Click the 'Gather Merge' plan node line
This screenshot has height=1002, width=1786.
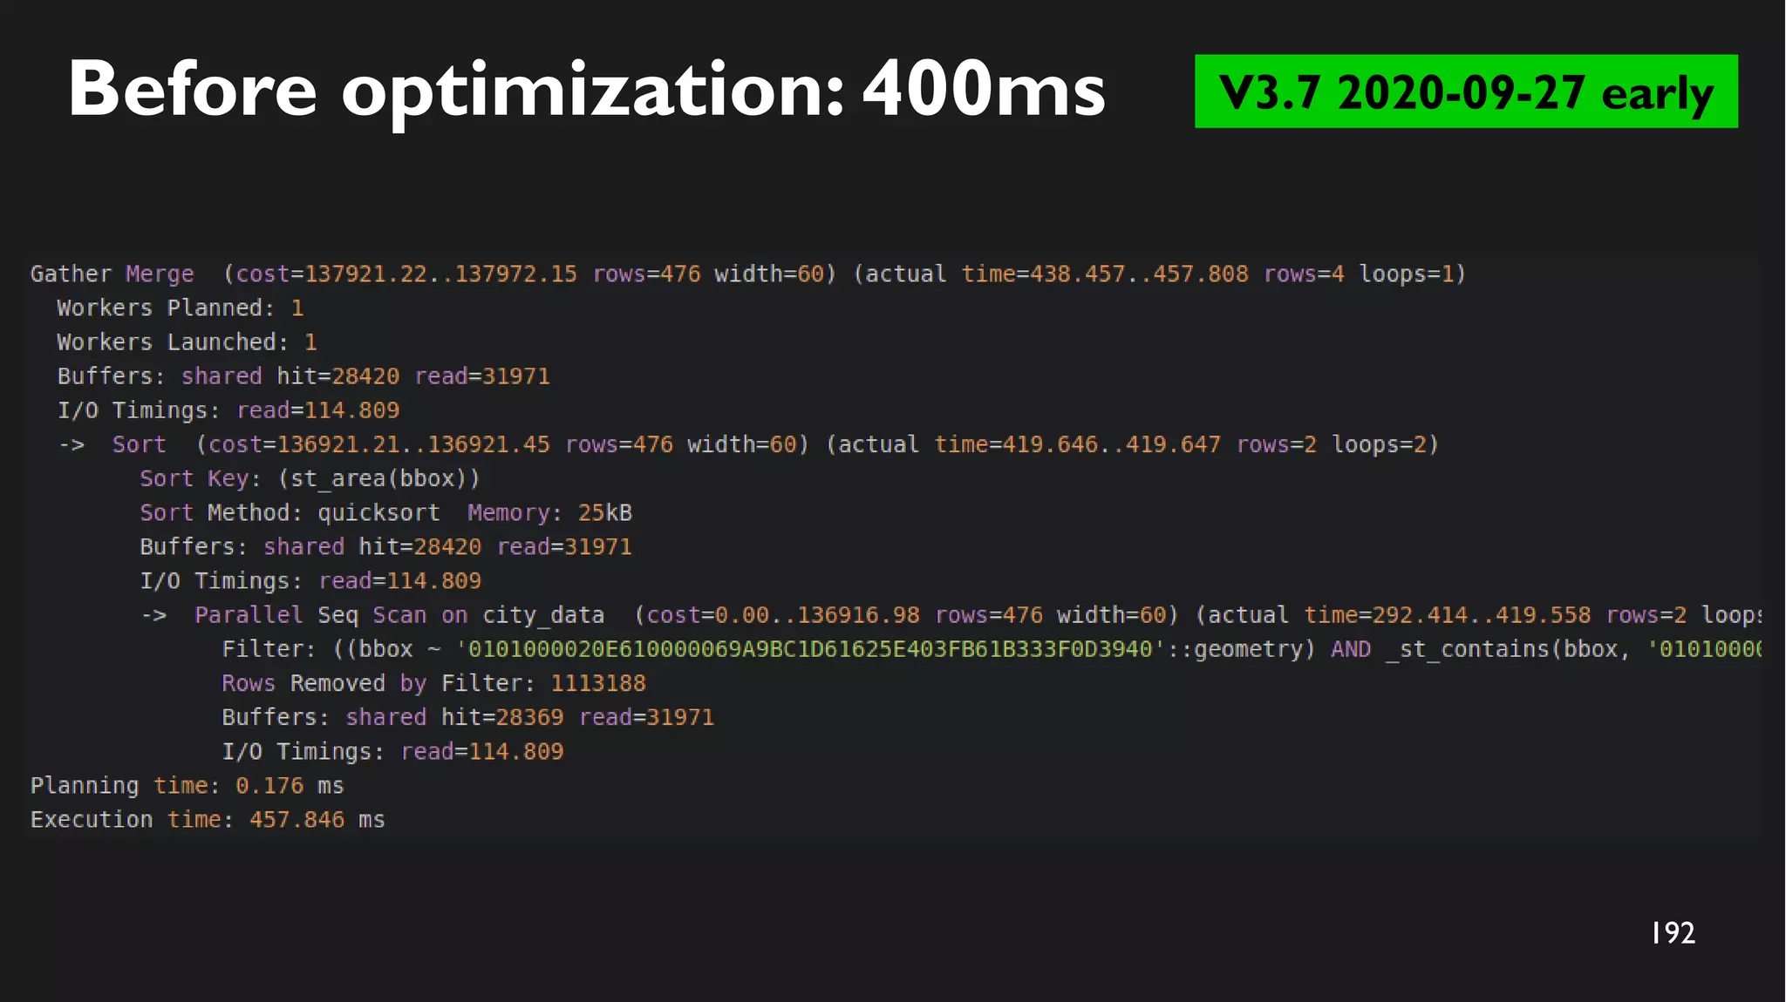[748, 274]
